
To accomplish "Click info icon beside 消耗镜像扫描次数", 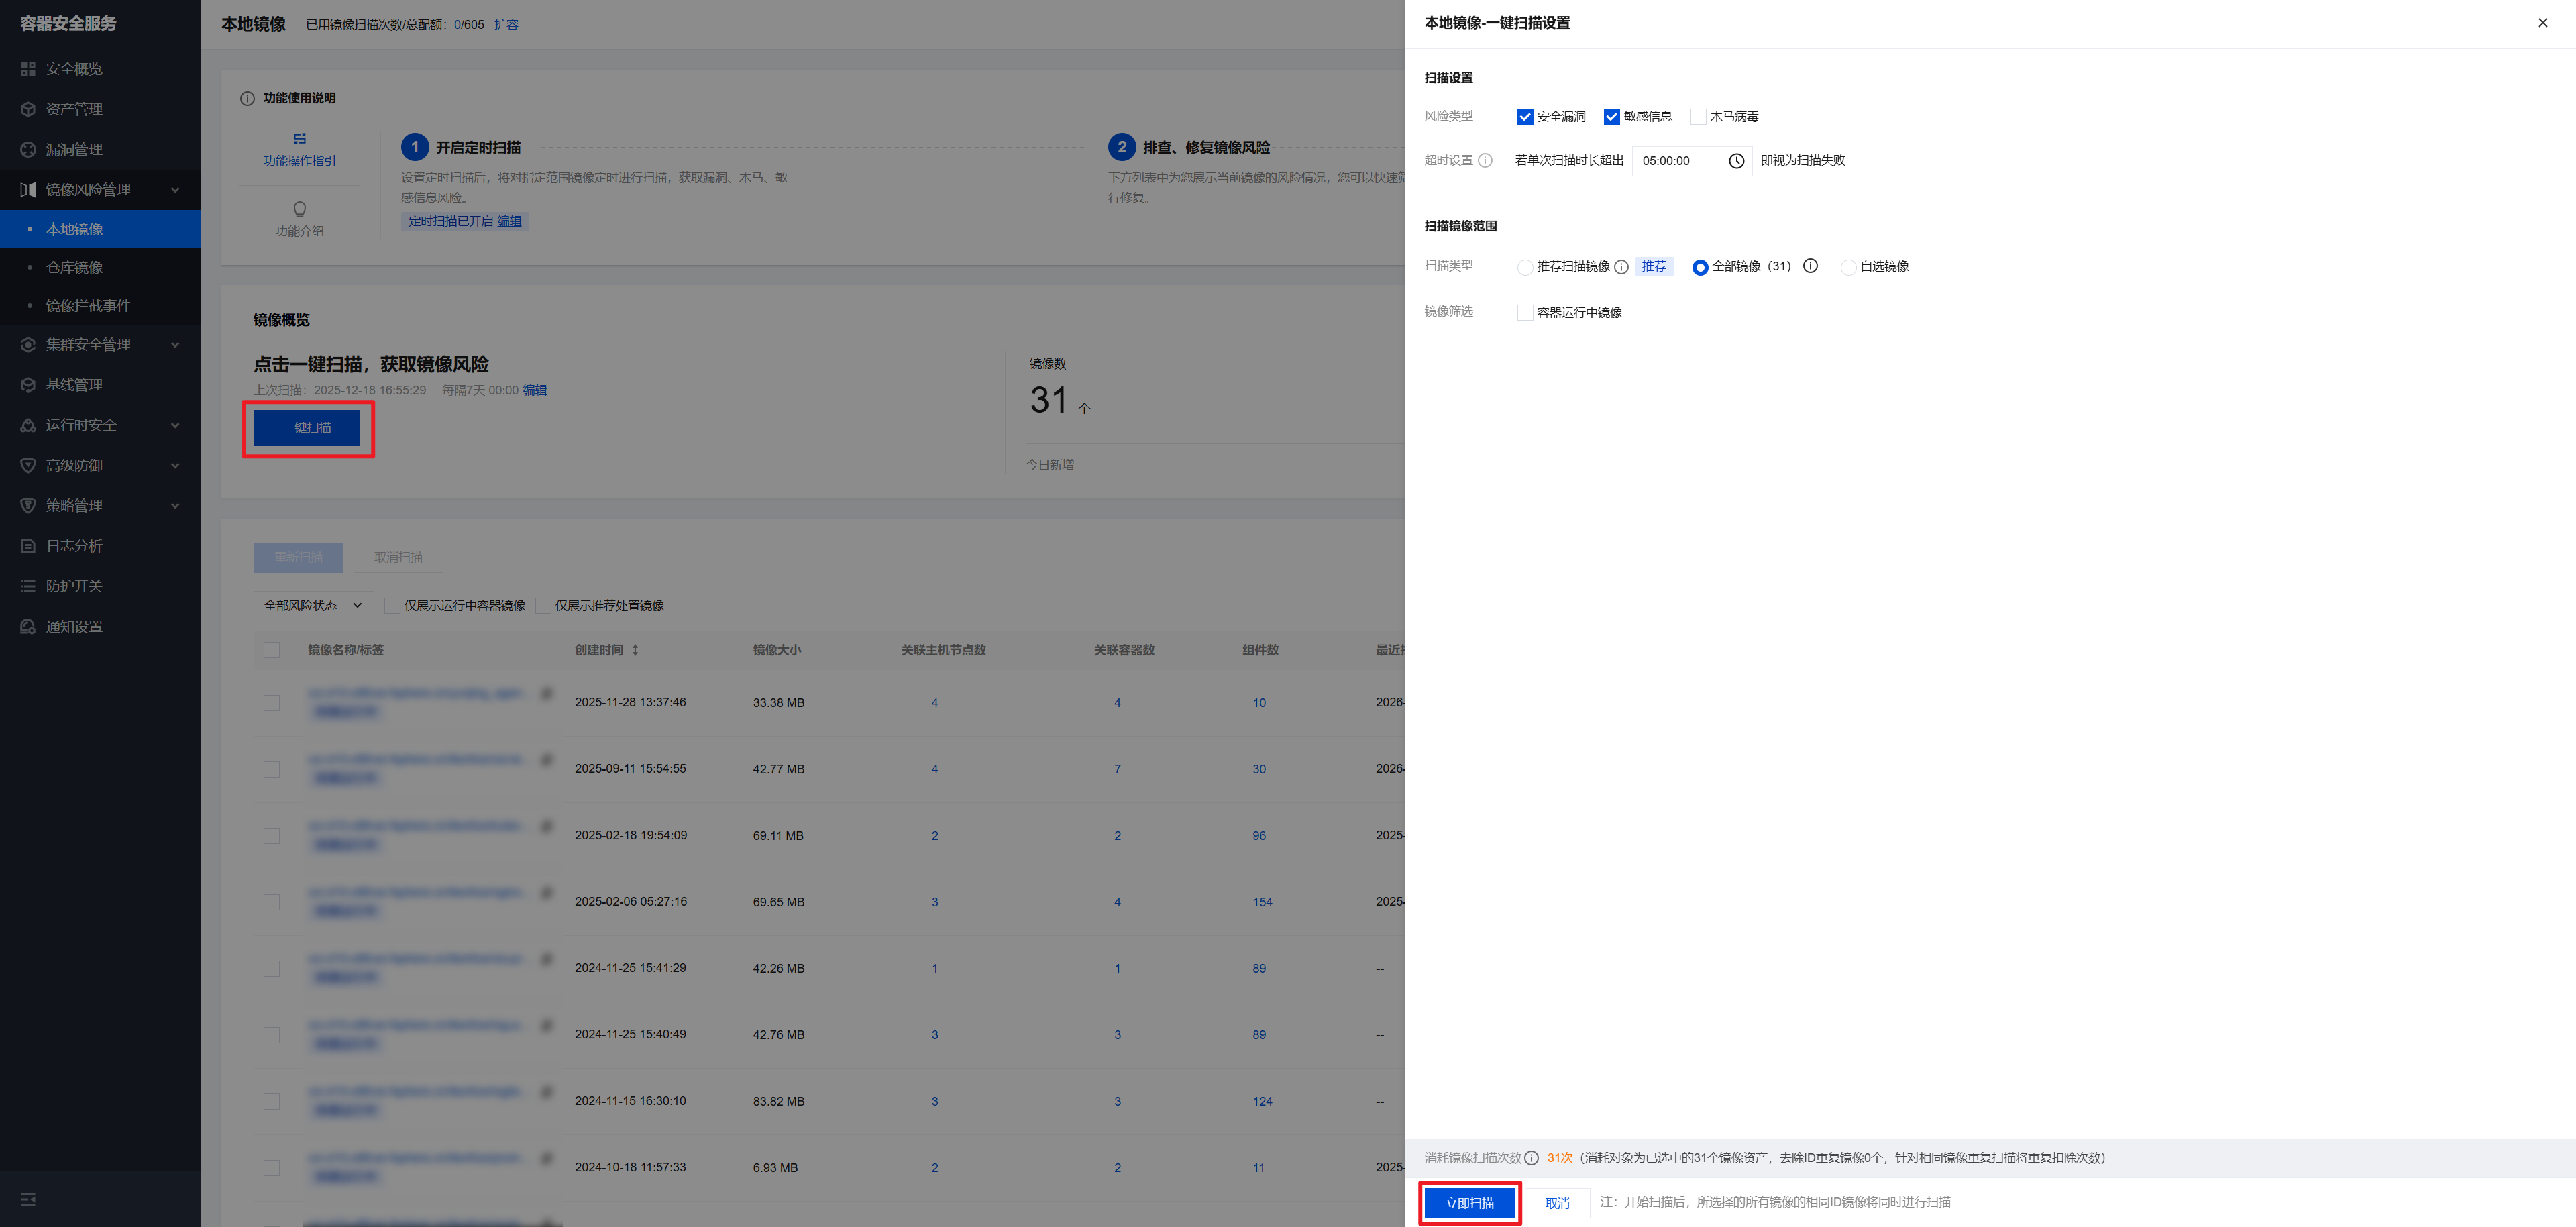I will pos(1531,1158).
